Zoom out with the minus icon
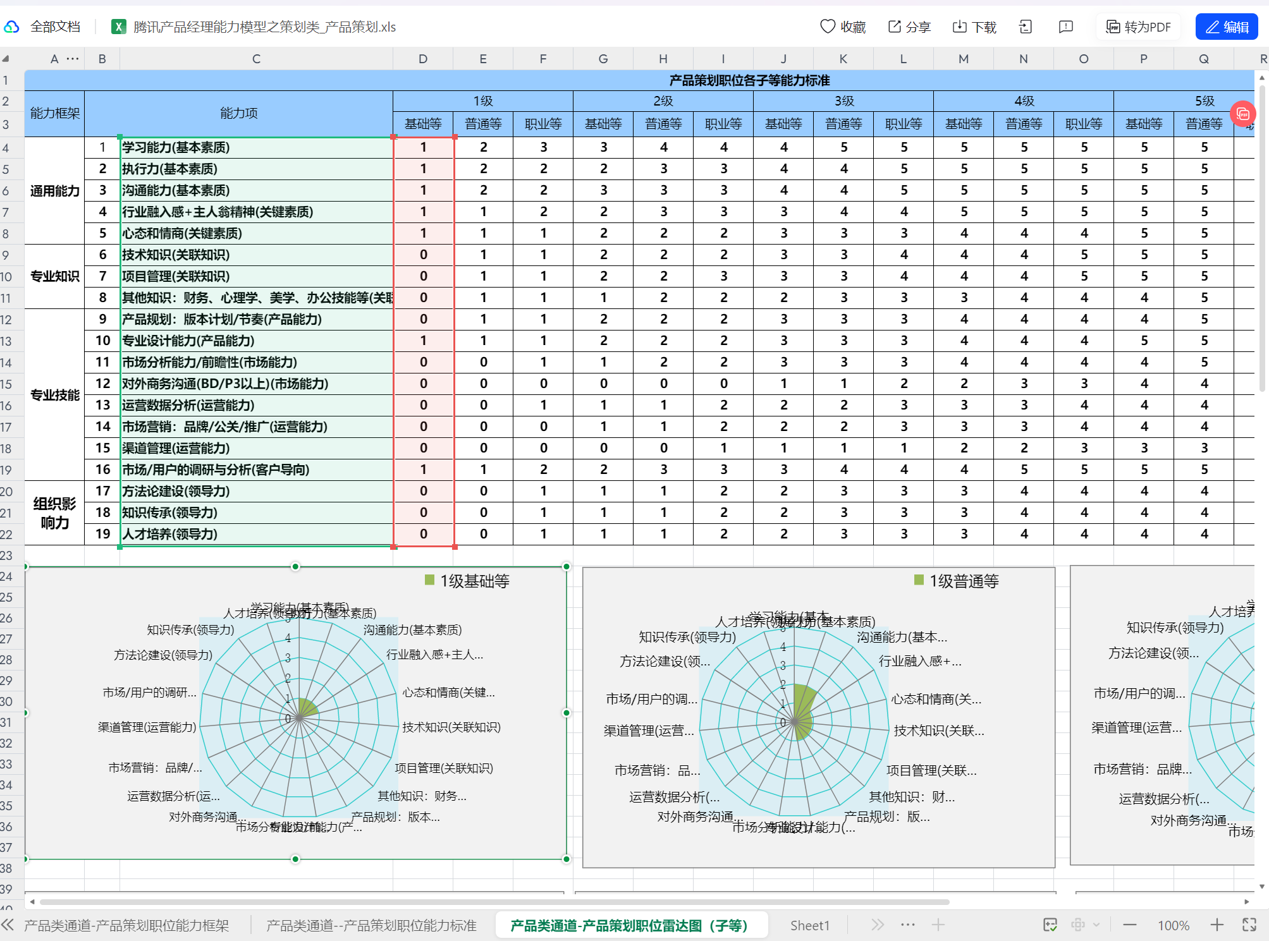The image size is (1269, 941). coord(1130,925)
